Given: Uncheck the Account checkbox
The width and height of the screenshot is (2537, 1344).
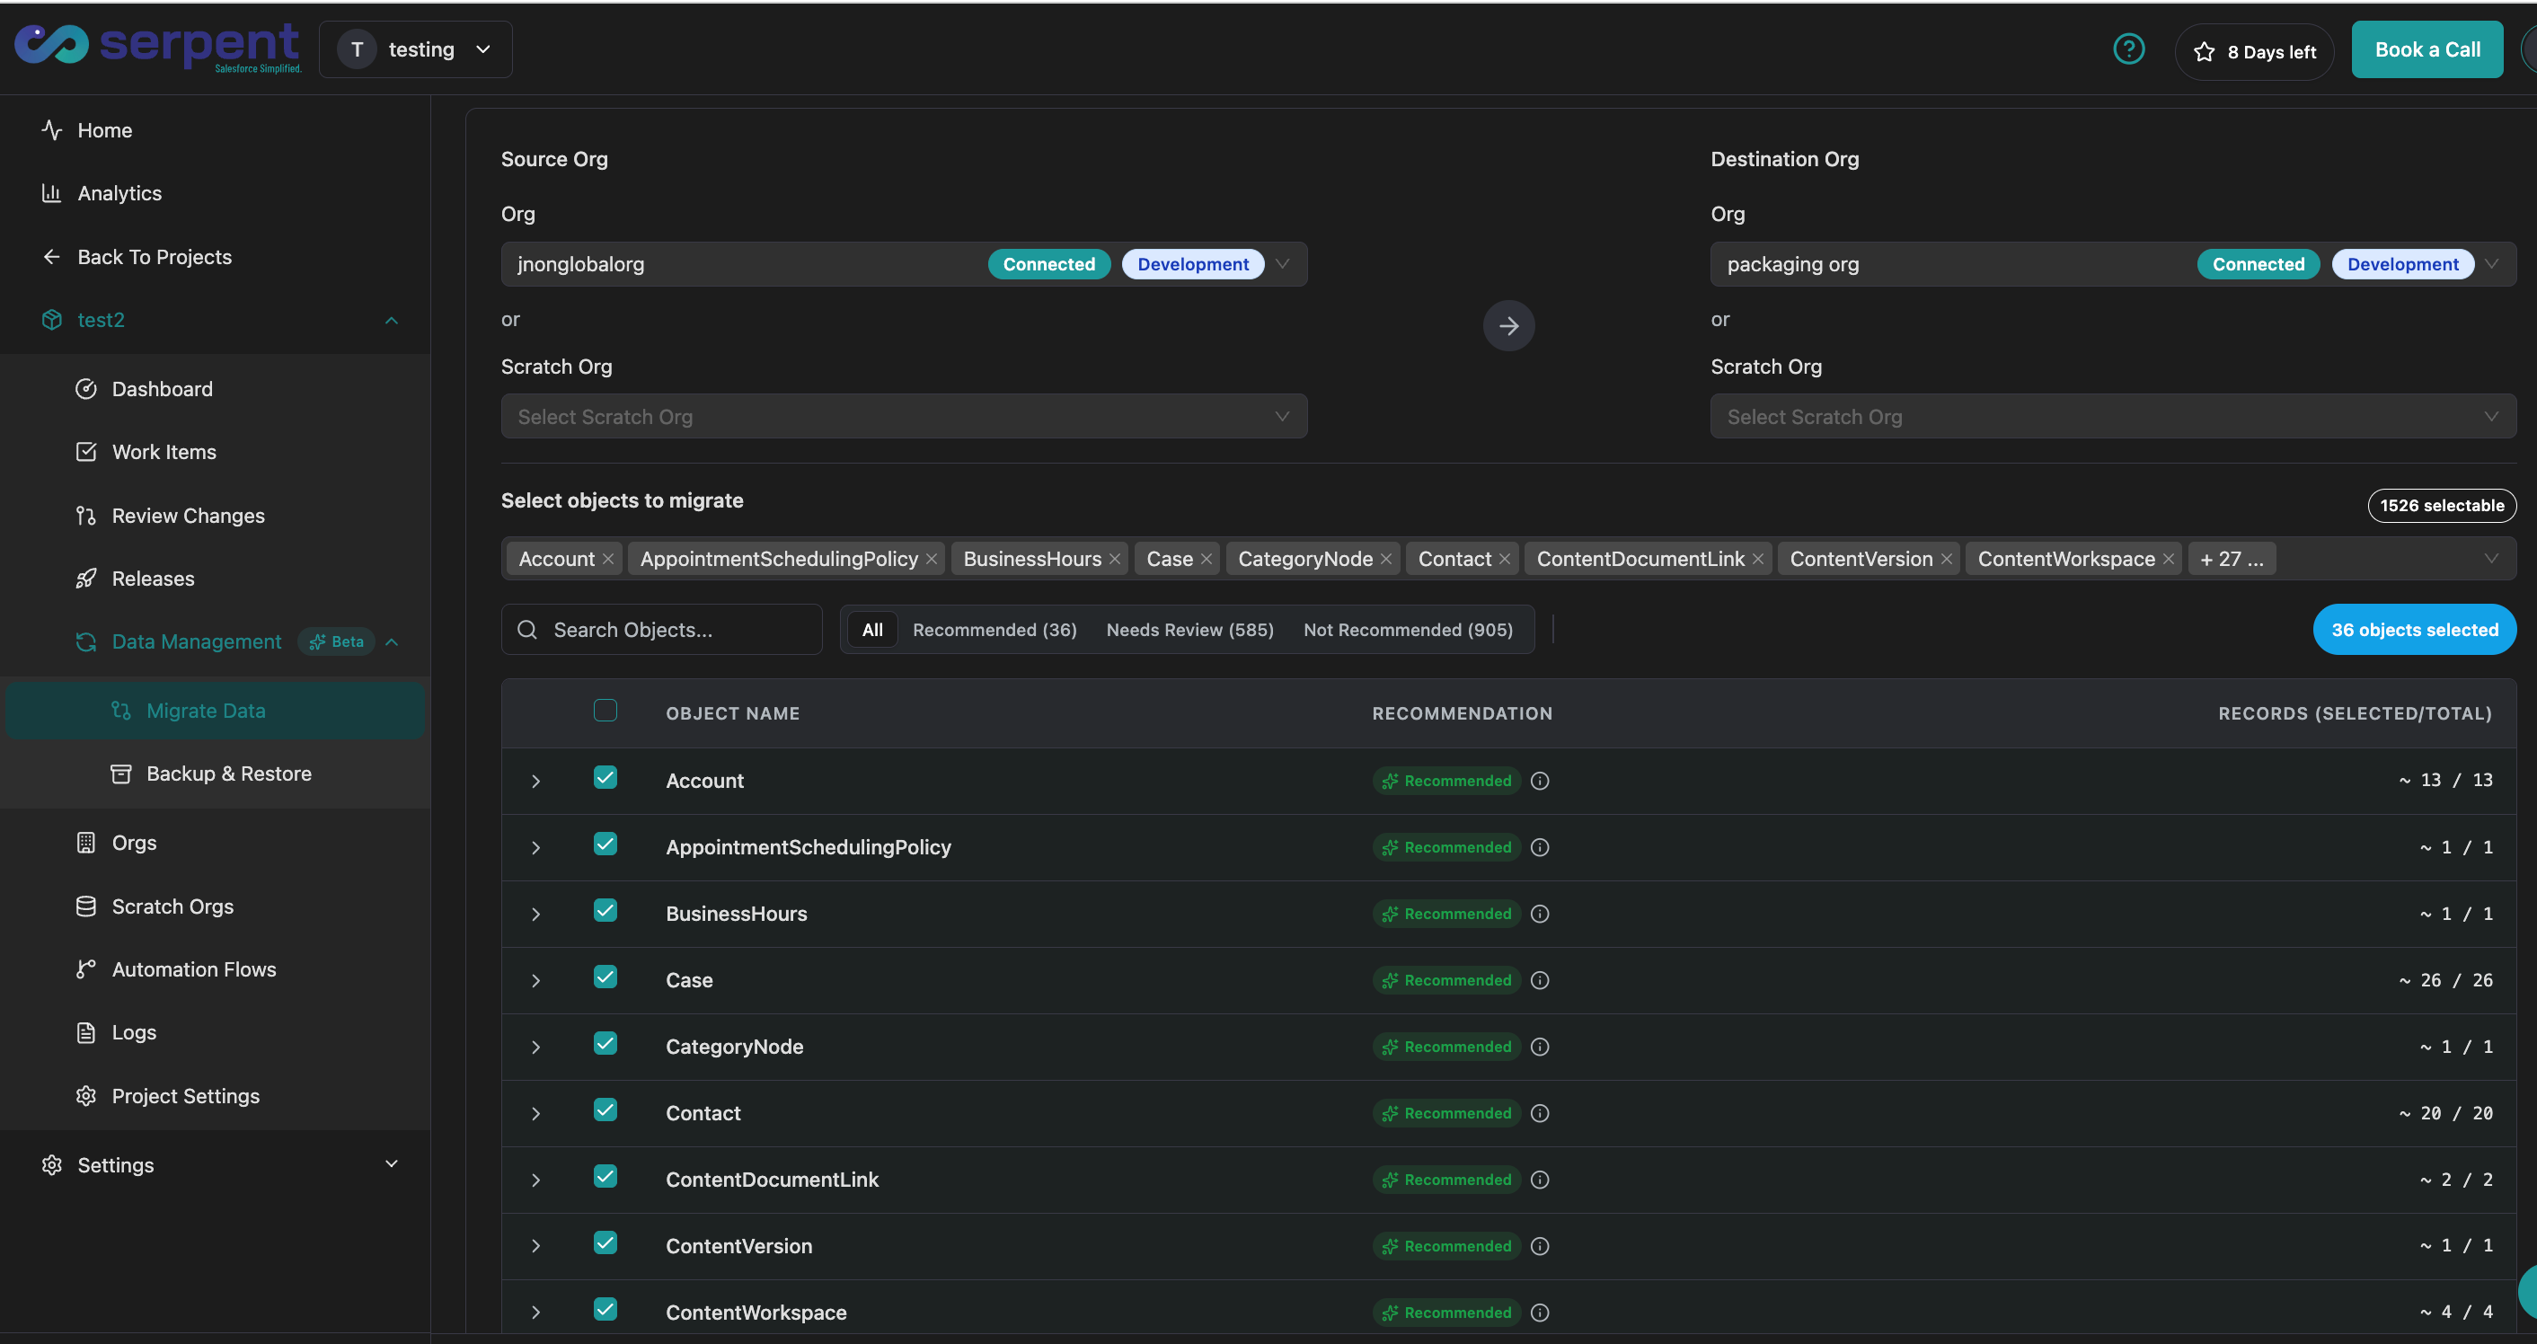Looking at the screenshot, I should coord(606,778).
